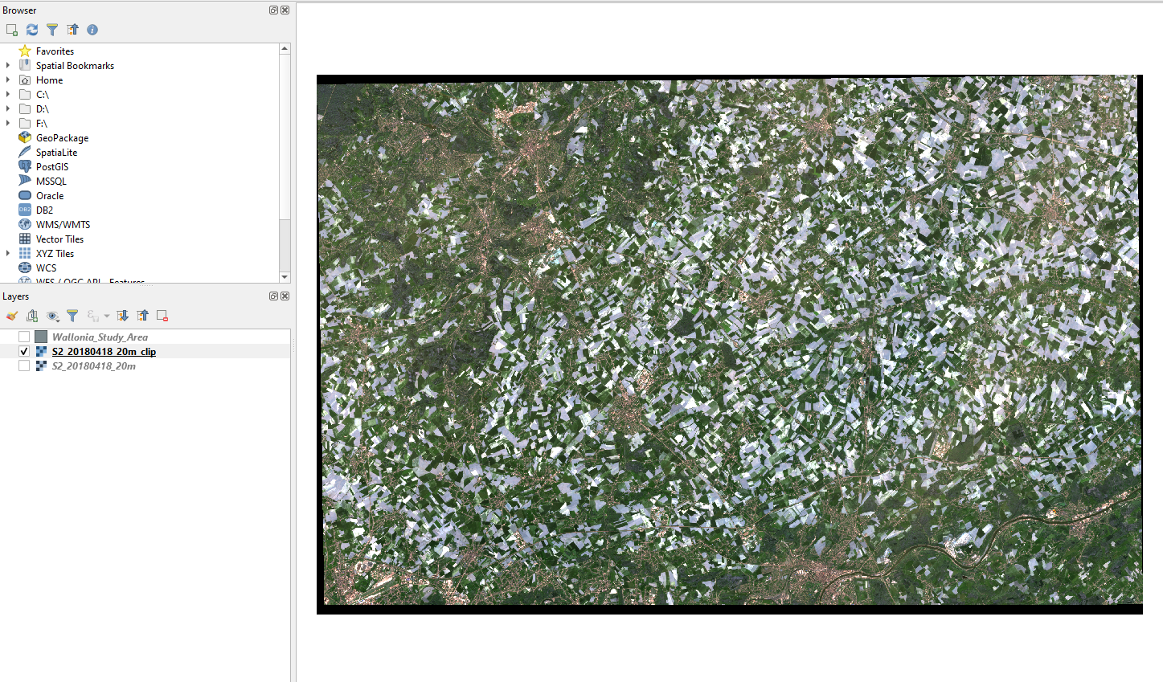Click the Add Group icon in Layers
Image resolution: width=1163 pixels, height=682 pixels.
(32, 316)
